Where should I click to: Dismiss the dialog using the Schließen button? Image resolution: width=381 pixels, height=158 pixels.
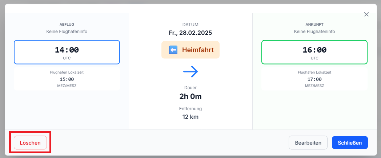[350, 143]
